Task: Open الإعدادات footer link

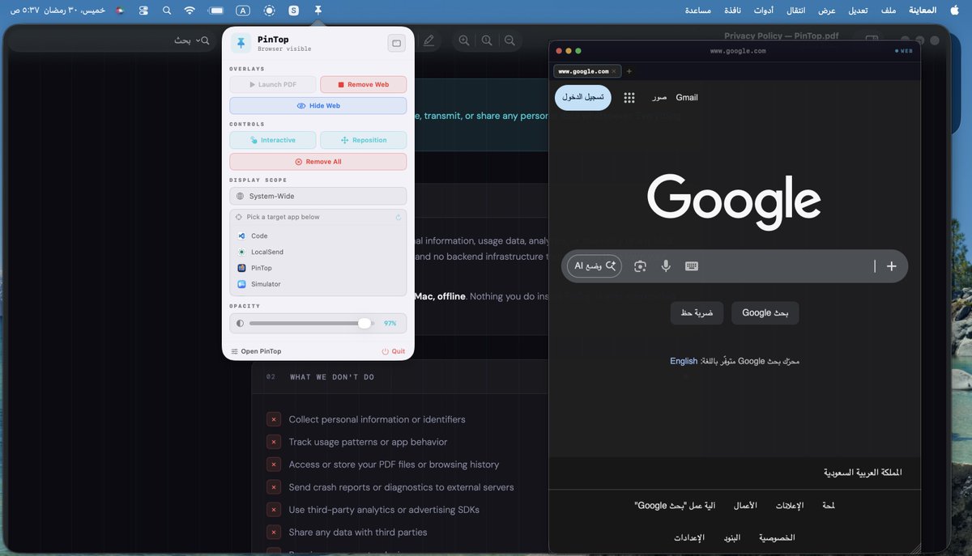Action: [689, 537]
